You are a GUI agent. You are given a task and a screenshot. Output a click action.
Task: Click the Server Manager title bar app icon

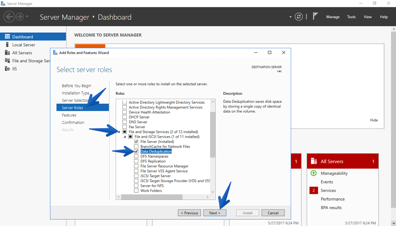click(x=3, y=3)
